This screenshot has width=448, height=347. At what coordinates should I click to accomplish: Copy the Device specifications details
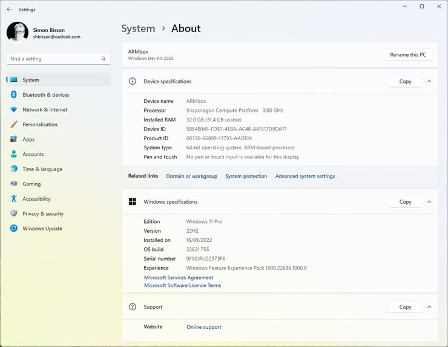tap(405, 82)
